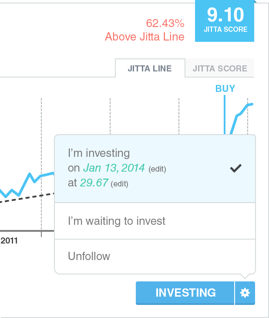Choose I'm waiting to invest option
The width and height of the screenshot is (269, 318).
(x=155, y=221)
